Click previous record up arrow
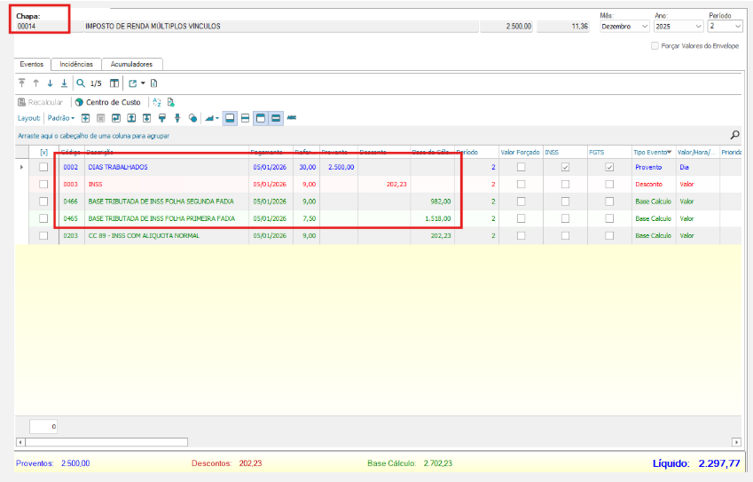The height and width of the screenshot is (482, 753). (36, 83)
